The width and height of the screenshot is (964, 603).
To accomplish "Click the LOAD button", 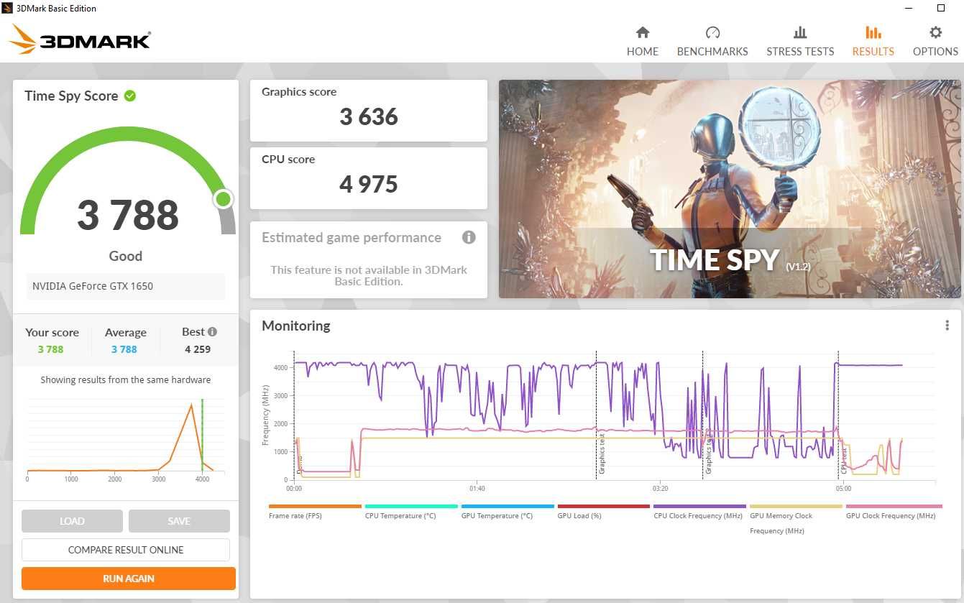I will (x=72, y=521).
